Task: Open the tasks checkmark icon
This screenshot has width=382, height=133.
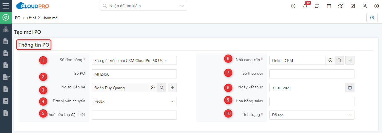Action: (x=353, y=6)
